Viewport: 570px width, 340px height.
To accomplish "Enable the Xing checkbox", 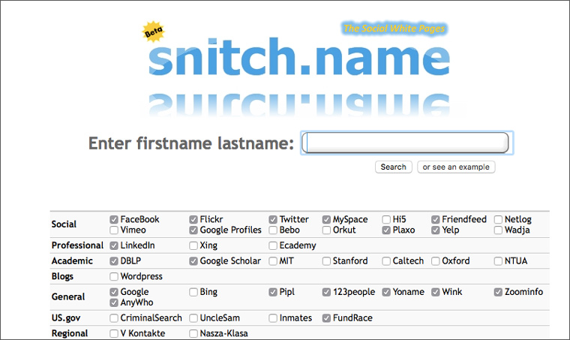I will tap(193, 246).
